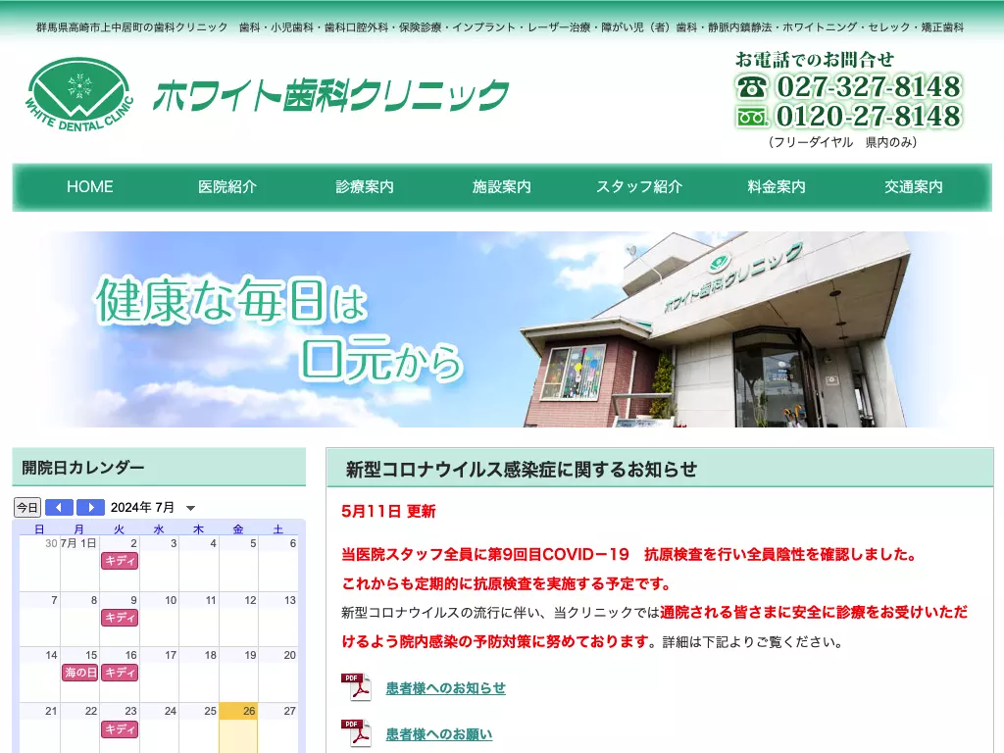This screenshot has height=753, width=1004.
Task: Open the 海の日 holiday event
Action: pos(80,673)
